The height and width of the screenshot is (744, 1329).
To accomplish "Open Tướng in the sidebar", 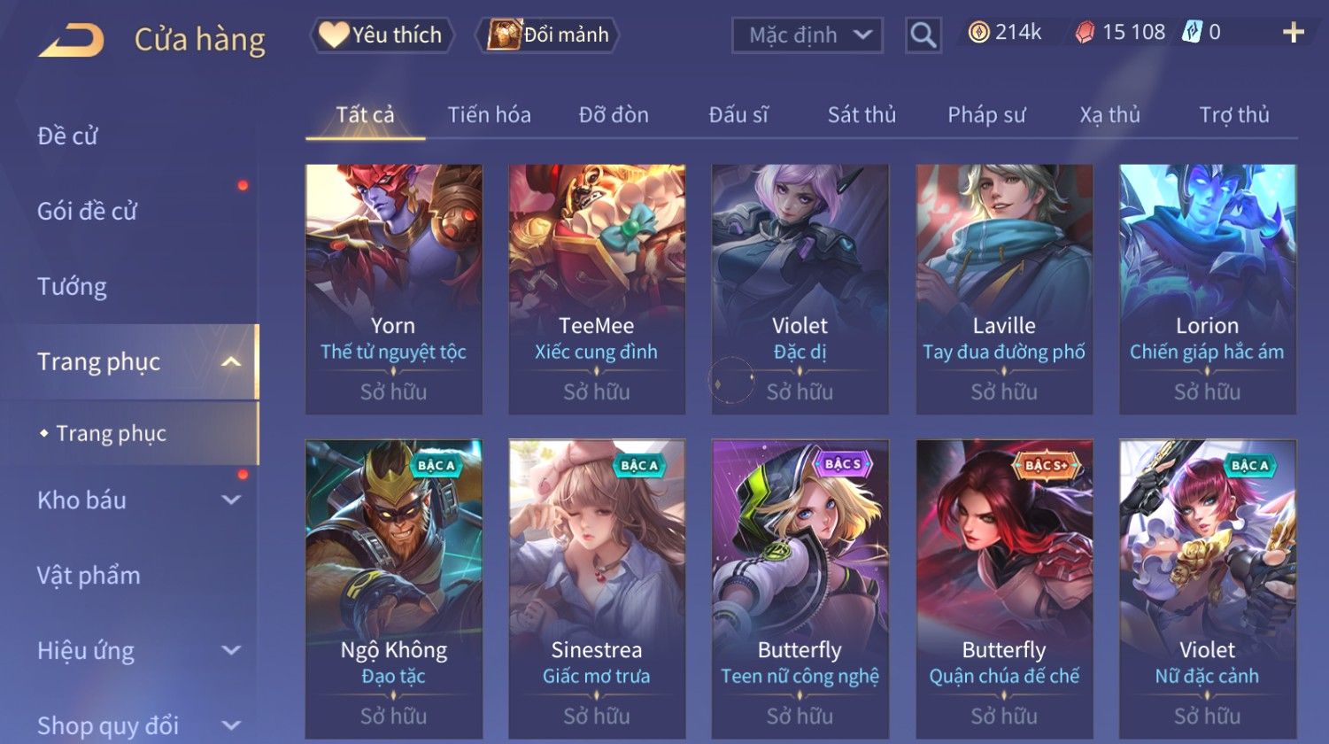I will [x=72, y=286].
